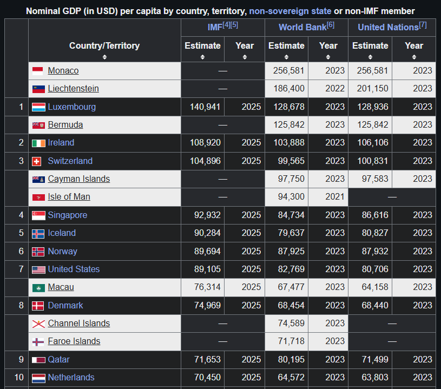Click the Ireland flag icon
441x389 pixels.
click(38, 143)
